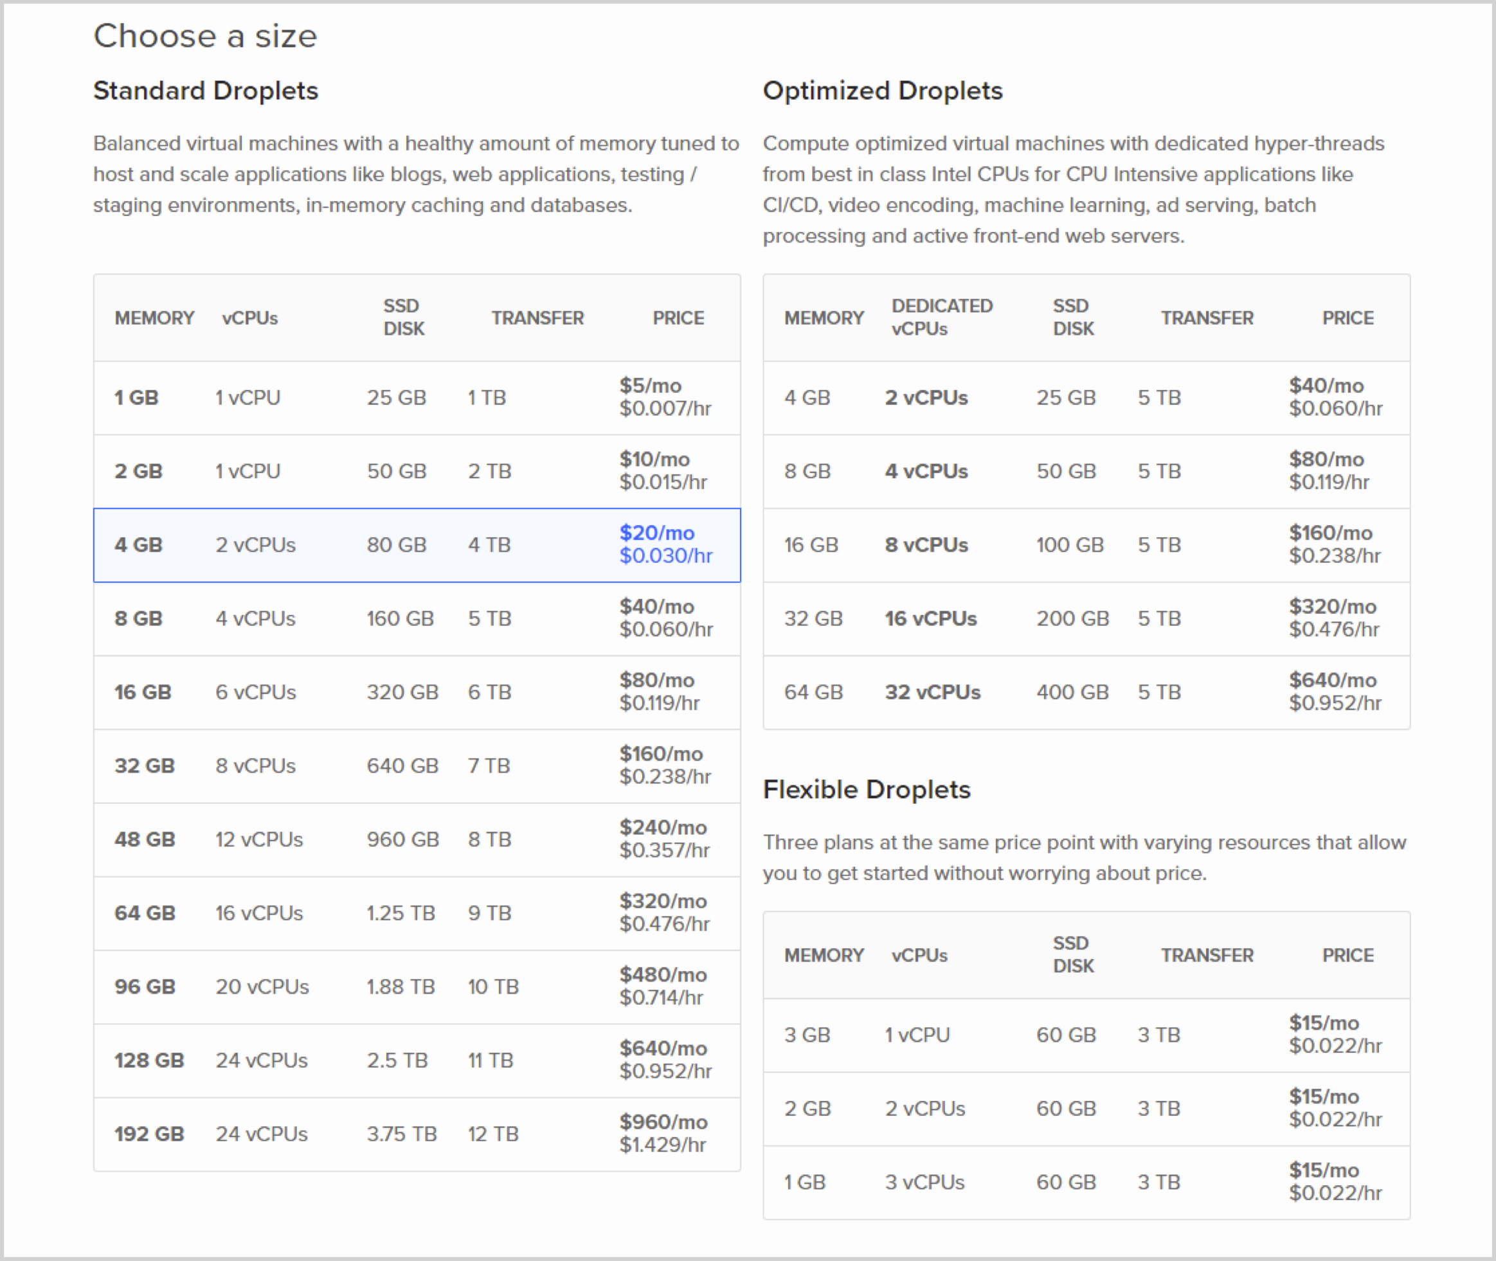
Task: Click the Standard Droplets heading
Action: click(206, 91)
